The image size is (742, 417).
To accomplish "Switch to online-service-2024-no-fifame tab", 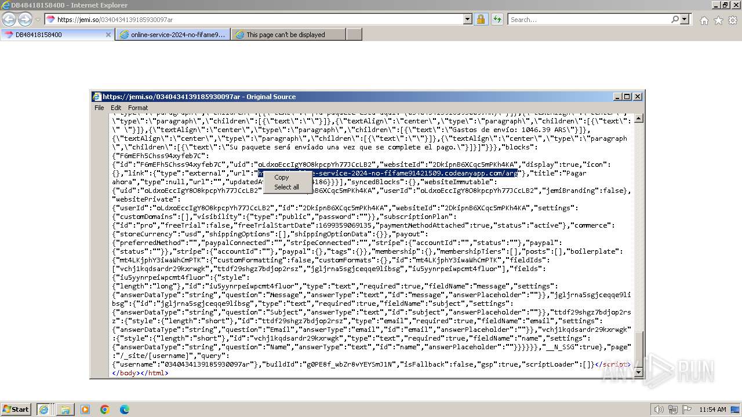I will point(172,34).
